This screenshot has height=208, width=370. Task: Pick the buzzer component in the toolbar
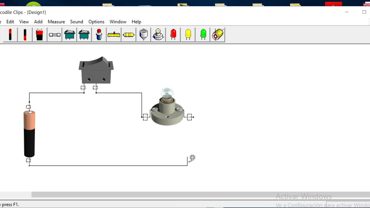(x=144, y=35)
